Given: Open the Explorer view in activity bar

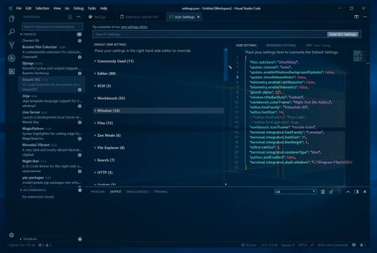Looking at the screenshot, I should (11, 18).
